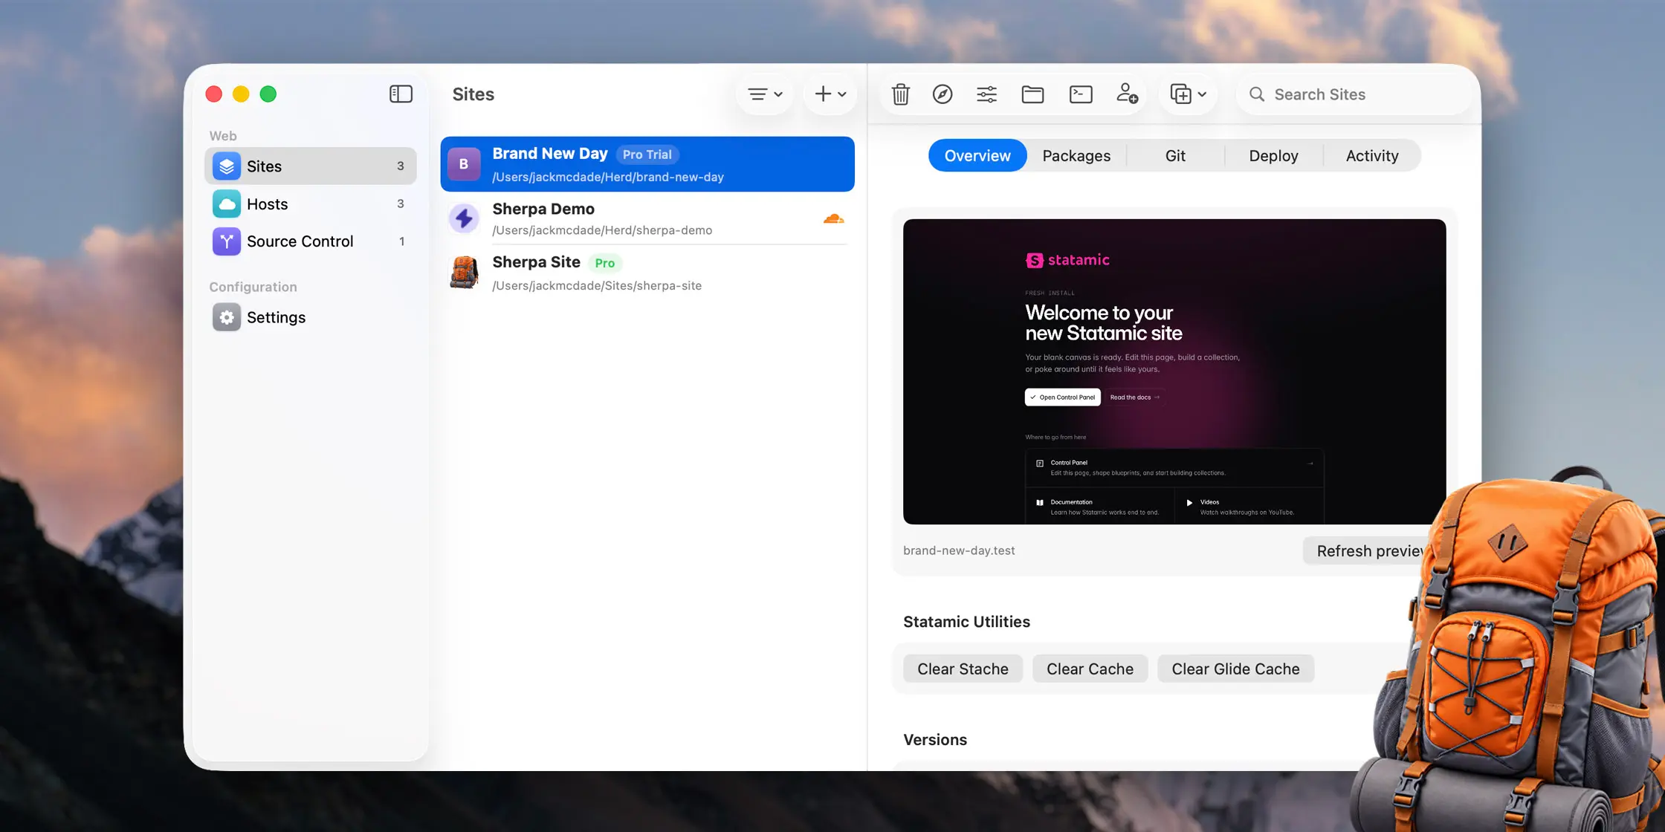Select the Sherpa Demo site row
This screenshot has height=832, width=1665.
[647, 218]
